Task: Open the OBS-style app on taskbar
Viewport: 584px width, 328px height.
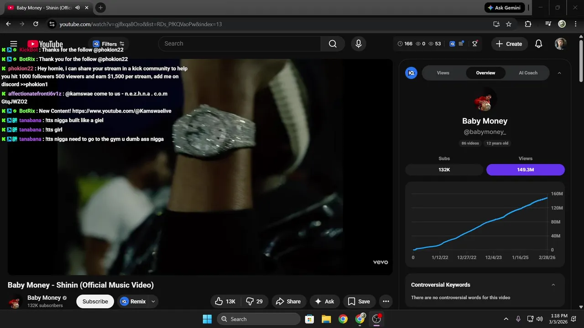Action: pos(377,319)
